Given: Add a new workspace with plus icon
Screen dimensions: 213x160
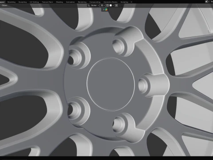Looking at the screenshot, I should pos(131,2).
